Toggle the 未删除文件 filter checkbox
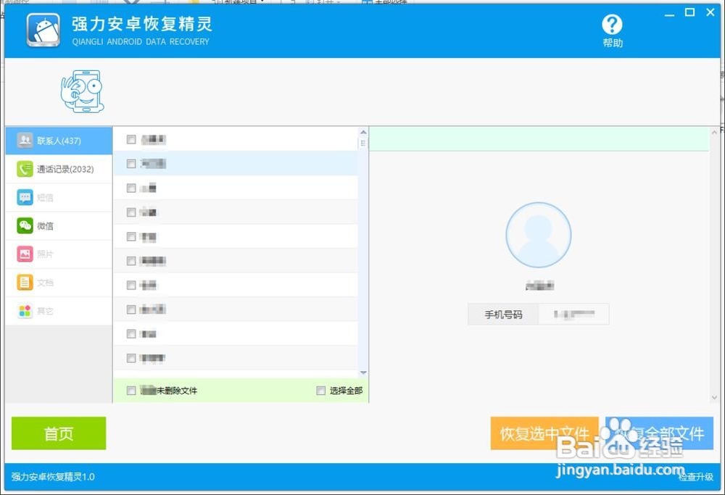 [x=131, y=390]
